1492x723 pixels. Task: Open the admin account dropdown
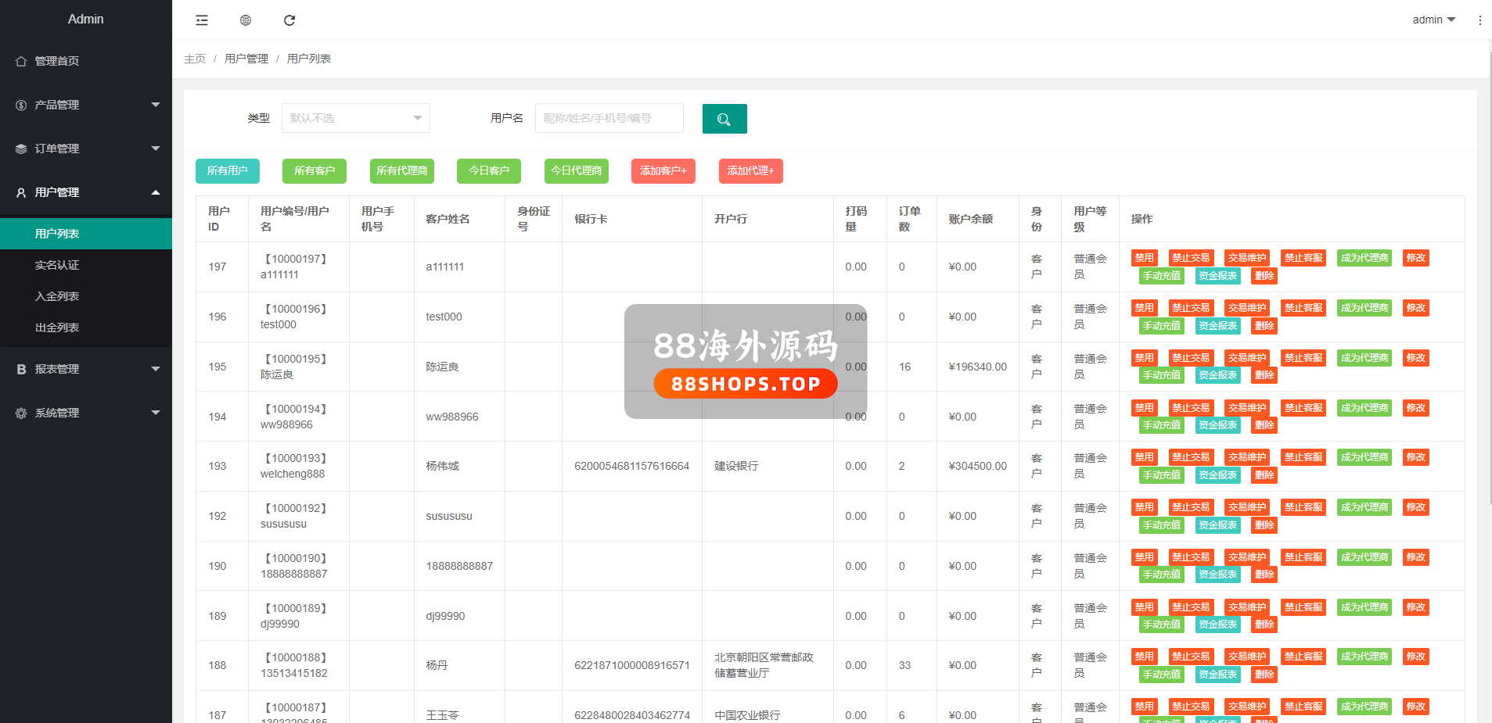pyautogui.click(x=1433, y=20)
